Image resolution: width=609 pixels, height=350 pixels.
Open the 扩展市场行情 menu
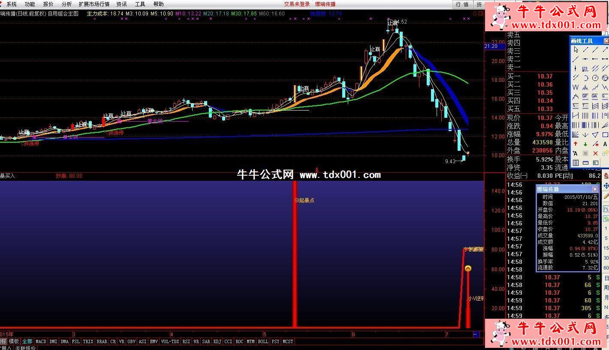(x=94, y=4)
